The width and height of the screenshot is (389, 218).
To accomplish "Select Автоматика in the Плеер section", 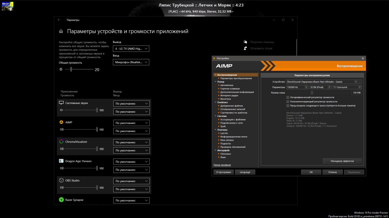I will [227, 85].
